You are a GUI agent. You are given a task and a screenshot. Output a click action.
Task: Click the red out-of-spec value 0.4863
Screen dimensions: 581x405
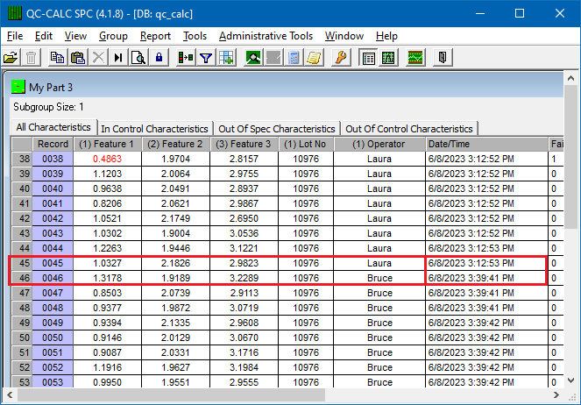[107, 159]
